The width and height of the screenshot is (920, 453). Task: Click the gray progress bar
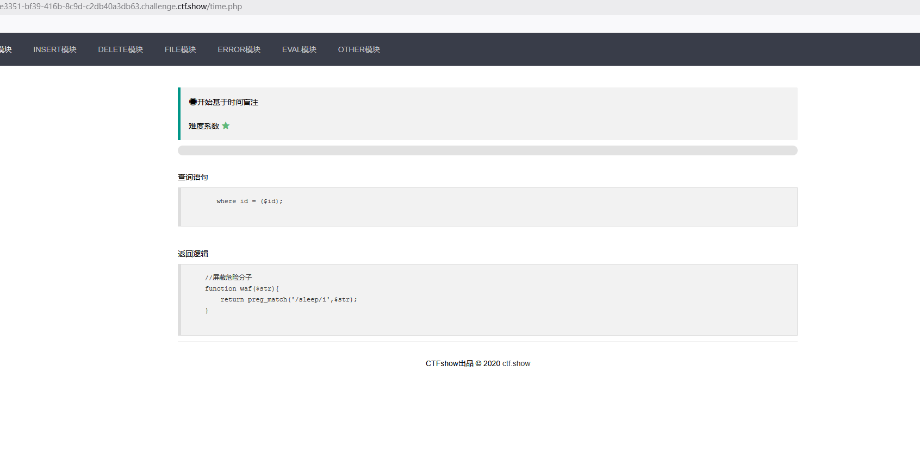point(488,150)
